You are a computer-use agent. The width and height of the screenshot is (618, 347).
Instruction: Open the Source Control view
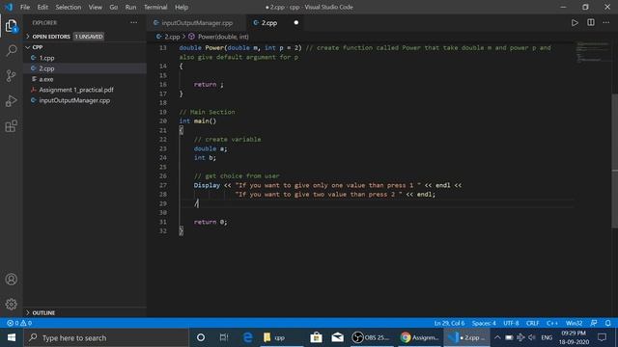(x=11, y=76)
